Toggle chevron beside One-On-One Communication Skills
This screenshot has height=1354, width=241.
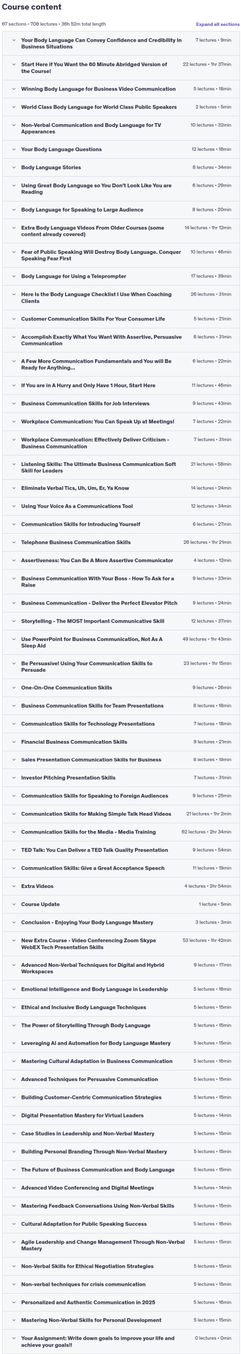(x=14, y=688)
